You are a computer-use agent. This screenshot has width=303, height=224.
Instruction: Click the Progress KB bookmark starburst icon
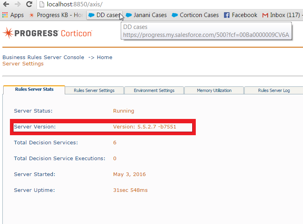tap(31, 15)
